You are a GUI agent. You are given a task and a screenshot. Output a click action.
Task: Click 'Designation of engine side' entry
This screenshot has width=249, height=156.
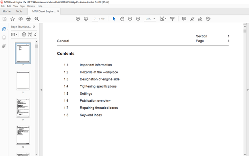100,79
